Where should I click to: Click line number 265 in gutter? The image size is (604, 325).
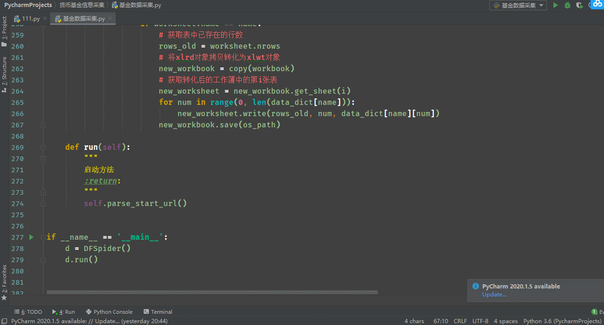coord(17,102)
